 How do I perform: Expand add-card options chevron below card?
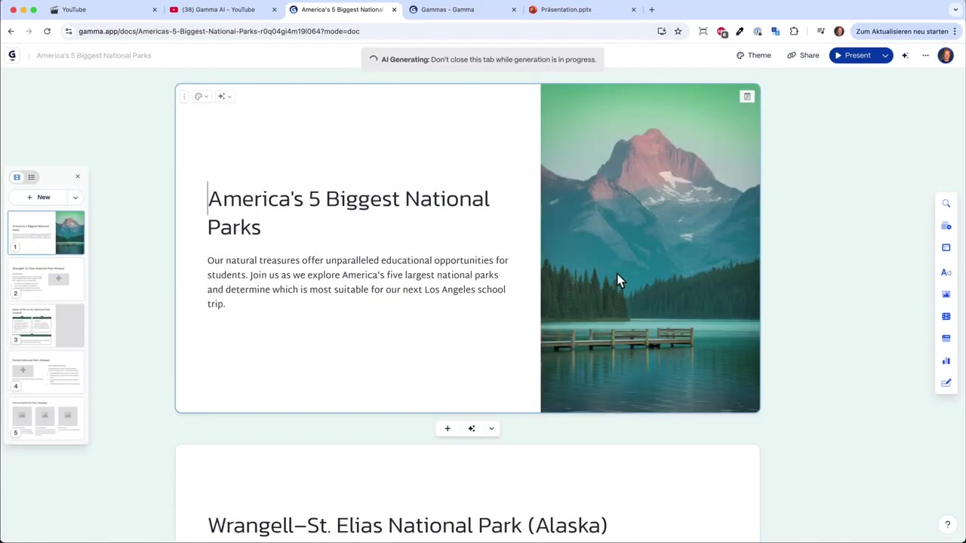click(491, 428)
